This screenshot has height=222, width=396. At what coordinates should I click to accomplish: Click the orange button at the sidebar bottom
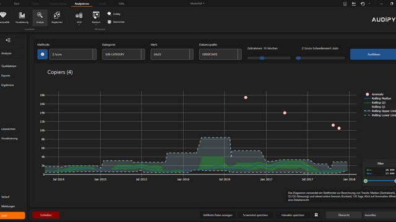12,215
